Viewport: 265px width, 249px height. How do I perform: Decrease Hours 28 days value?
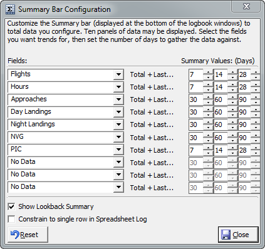click(256, 90)
